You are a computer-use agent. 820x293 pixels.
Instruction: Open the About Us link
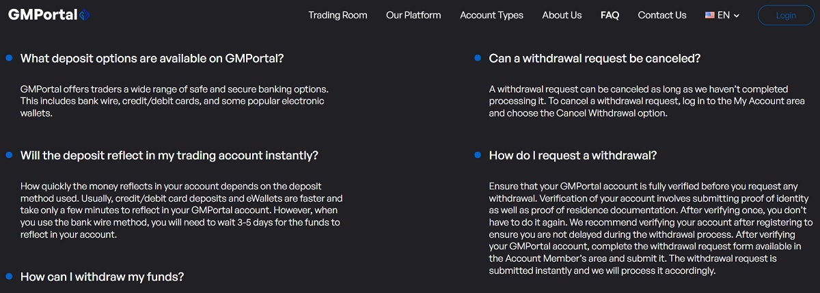click(562, 15)
